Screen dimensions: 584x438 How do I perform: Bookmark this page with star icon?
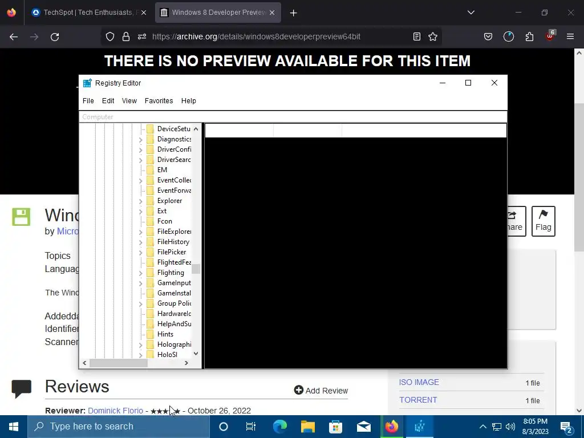click(x=433, y=36)
